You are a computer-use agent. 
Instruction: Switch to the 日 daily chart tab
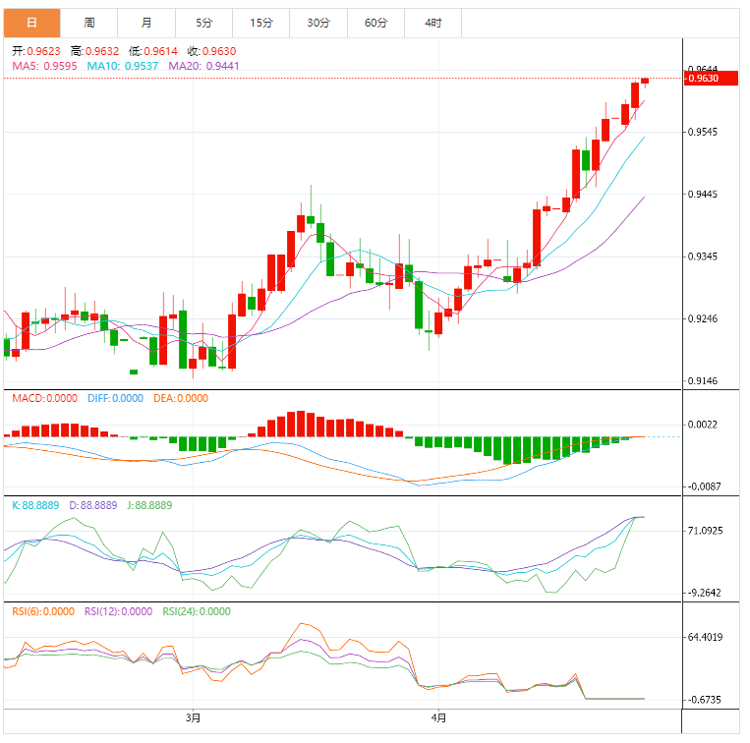pyautogui.click(x=32, y=22)
